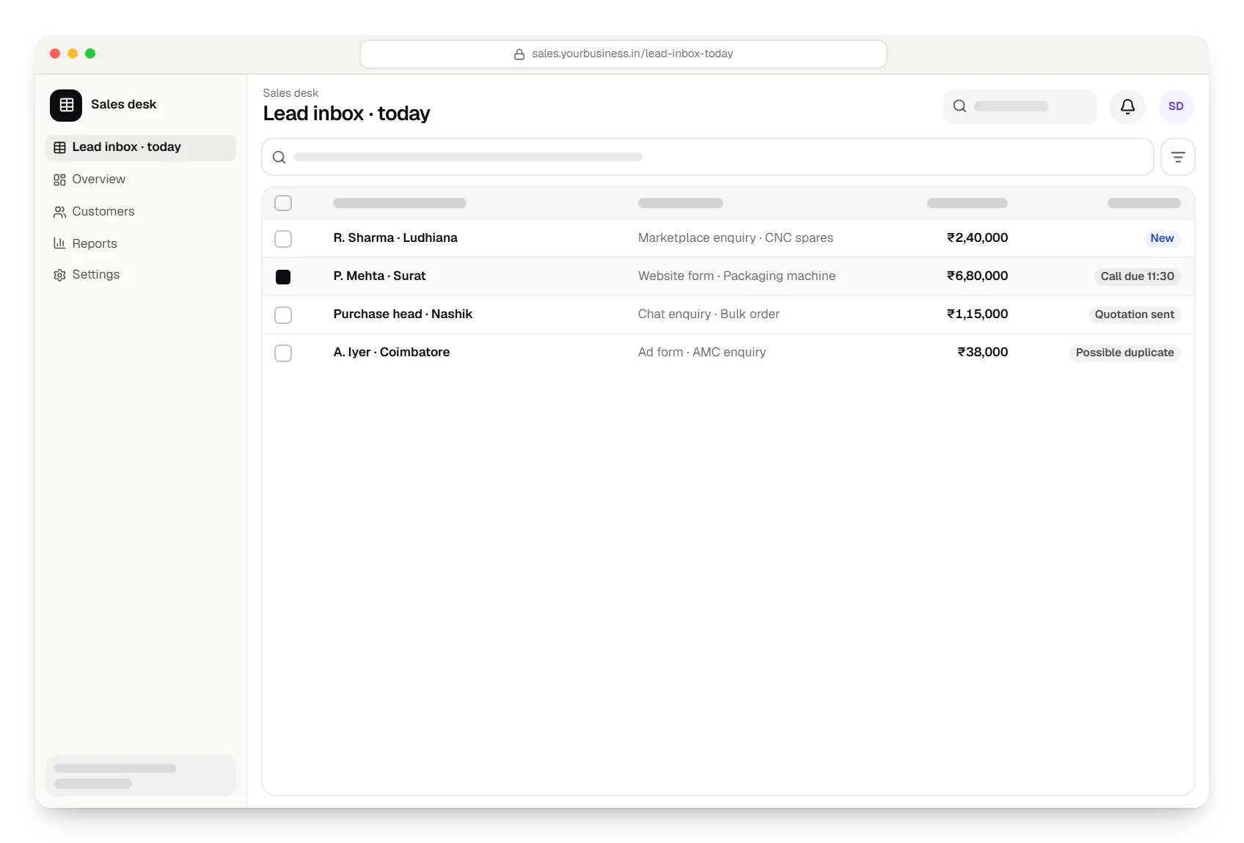Click the Quotation sent badge
Image resolution: width=1244 pixels, height=843 pixels.
(1134, 314)
